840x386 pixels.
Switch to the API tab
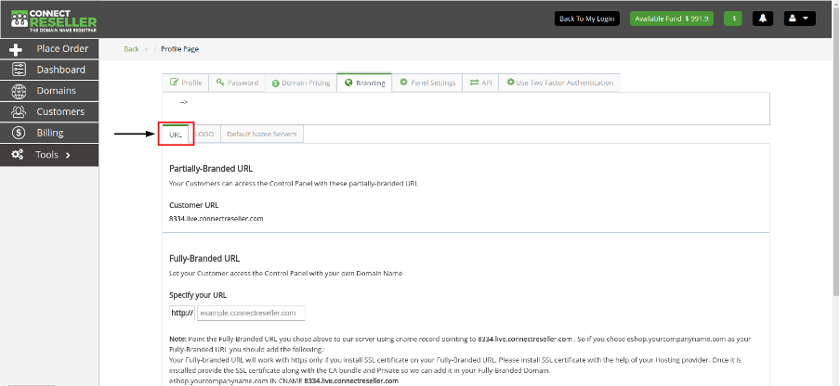coord(480,83)
